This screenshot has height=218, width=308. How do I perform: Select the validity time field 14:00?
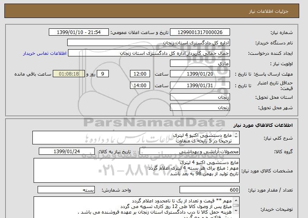[x=140, y=85]
